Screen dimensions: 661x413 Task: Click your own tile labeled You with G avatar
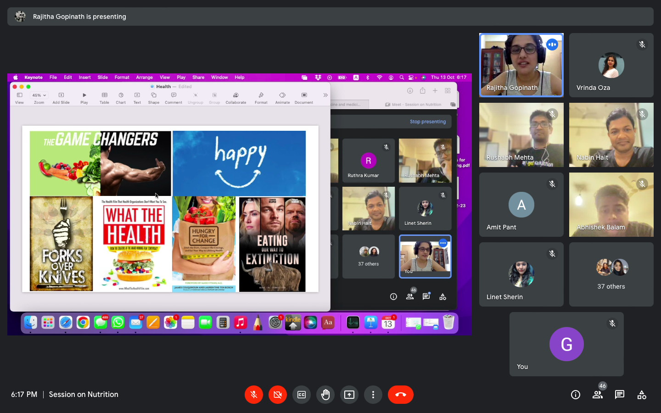pyautogui.click(x=566, y=344)
